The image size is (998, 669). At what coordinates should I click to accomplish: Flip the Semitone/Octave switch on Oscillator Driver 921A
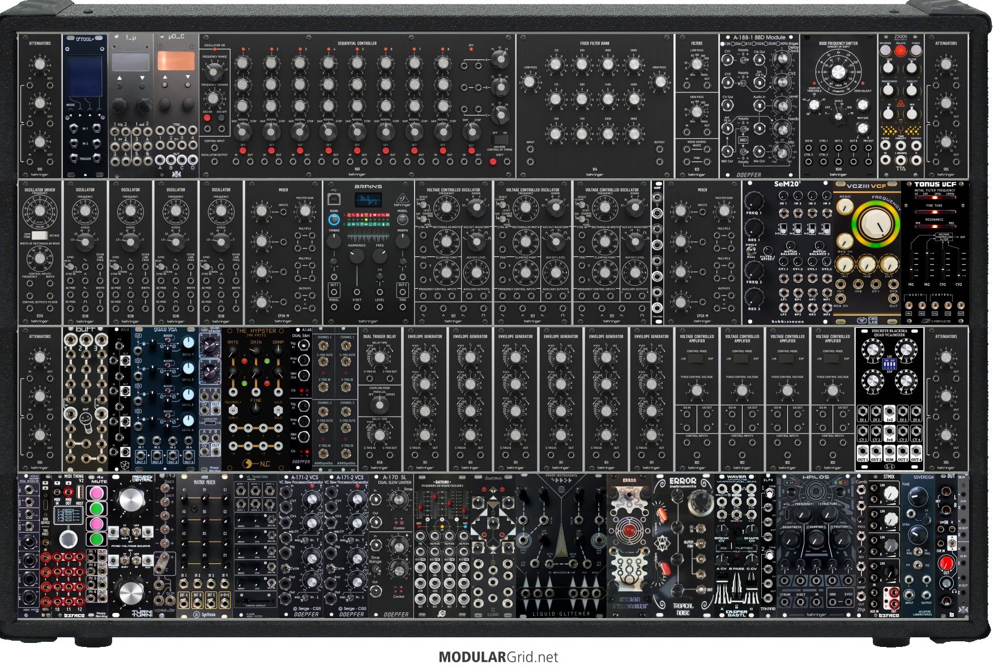40,235
